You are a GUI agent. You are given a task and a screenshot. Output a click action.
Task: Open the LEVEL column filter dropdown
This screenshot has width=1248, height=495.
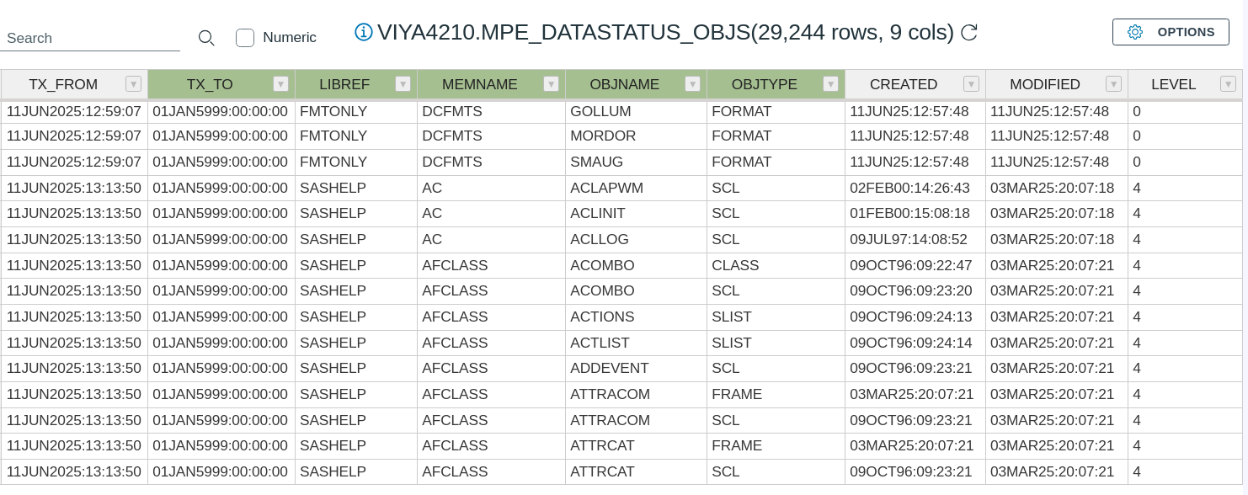[1229, 84]
